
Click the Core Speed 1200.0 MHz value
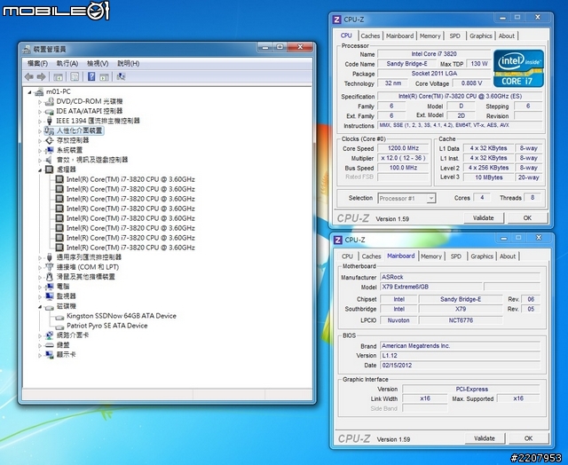pos(403,148)
